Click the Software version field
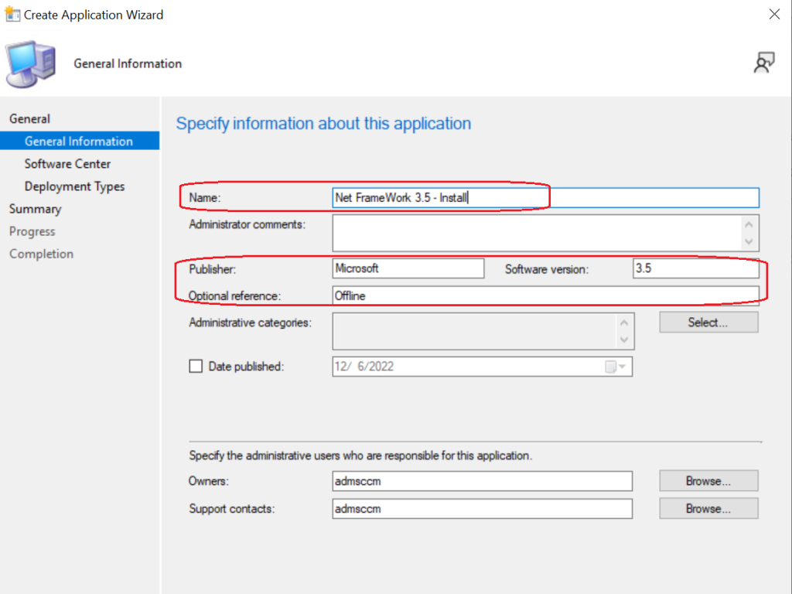This screenshot has width=792, height=594. (696, 268)
